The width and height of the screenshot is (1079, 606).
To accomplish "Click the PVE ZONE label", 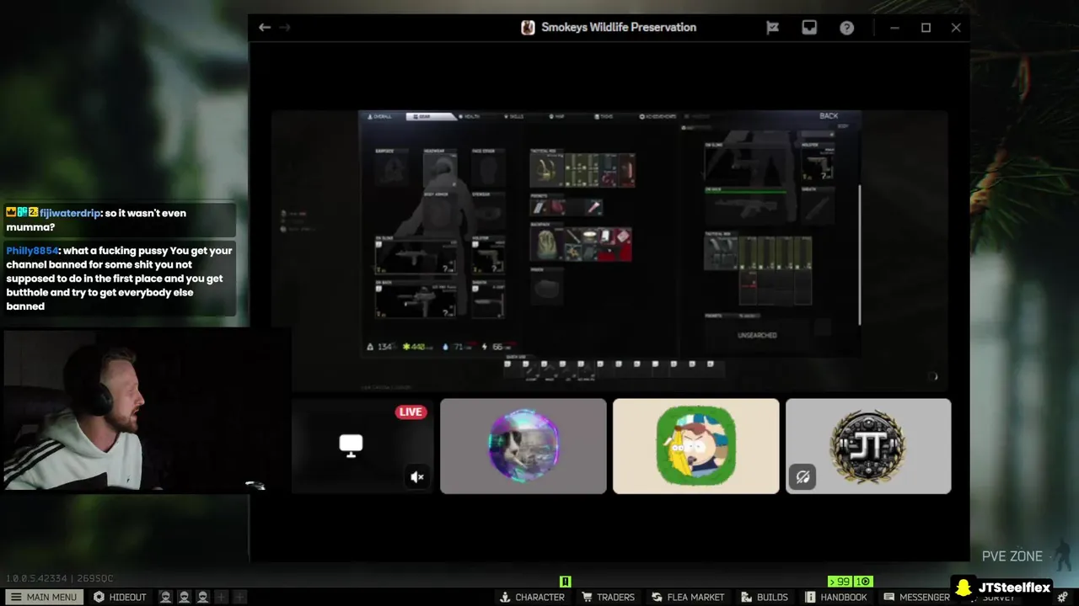I will (1012, 556).
